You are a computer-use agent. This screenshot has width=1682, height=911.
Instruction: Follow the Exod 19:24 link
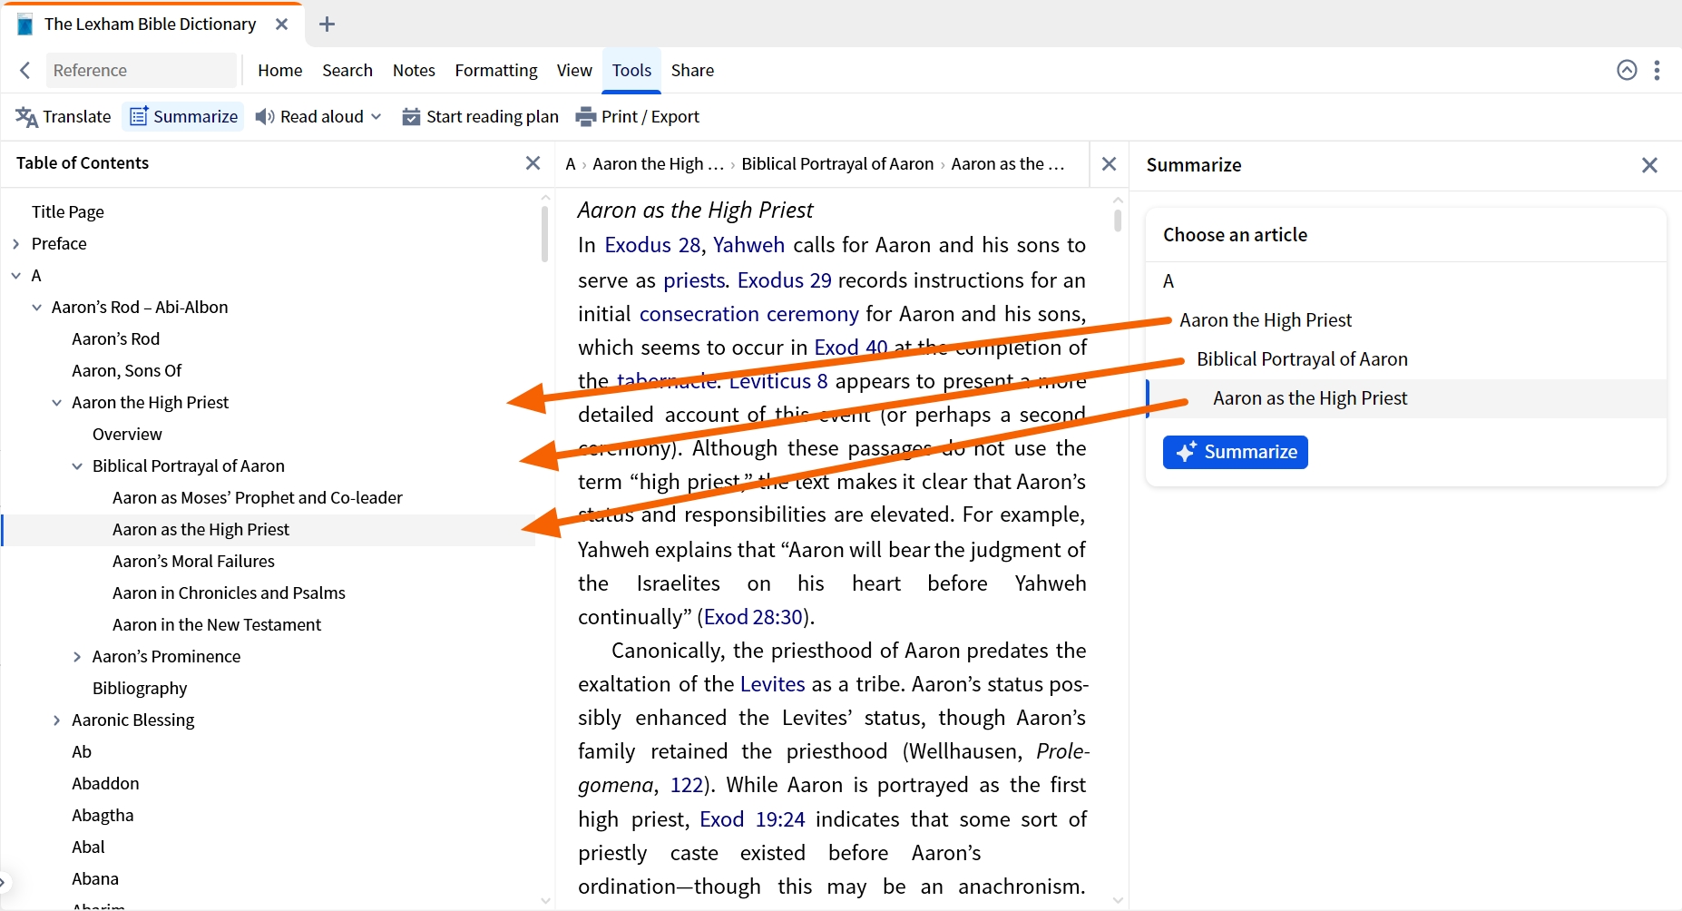(752, 819)
